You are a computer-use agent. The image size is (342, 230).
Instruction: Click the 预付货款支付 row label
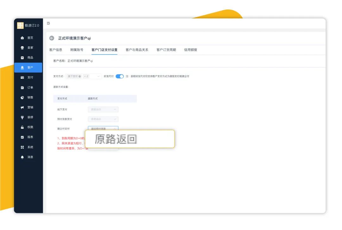pyautogui.click(x=65, y=119)
